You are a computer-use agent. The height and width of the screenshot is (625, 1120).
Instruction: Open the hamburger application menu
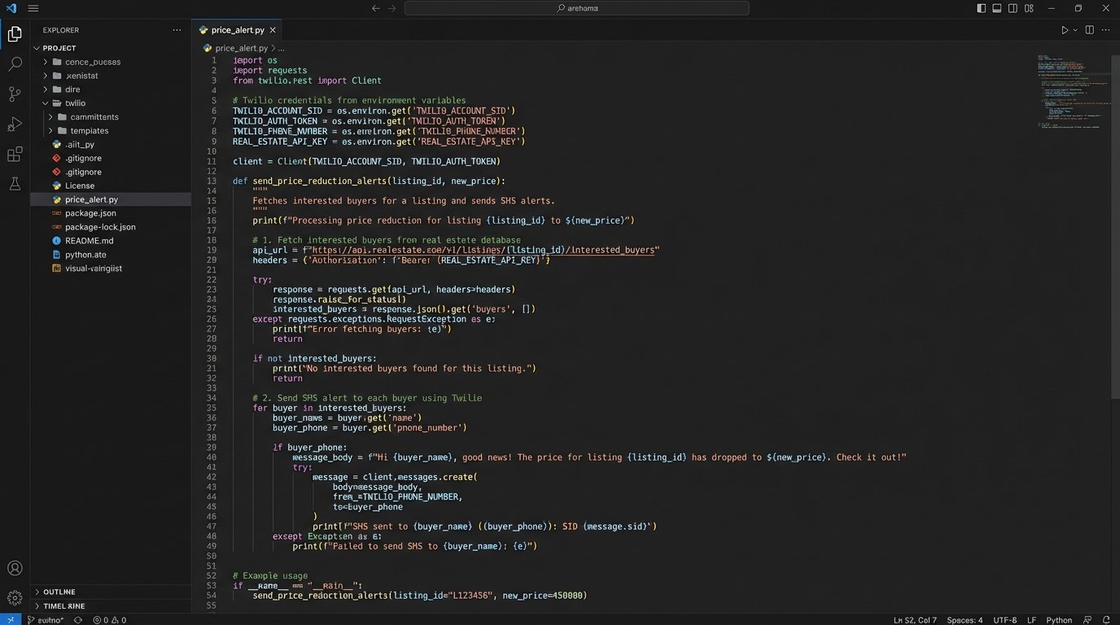coord(33,8)
